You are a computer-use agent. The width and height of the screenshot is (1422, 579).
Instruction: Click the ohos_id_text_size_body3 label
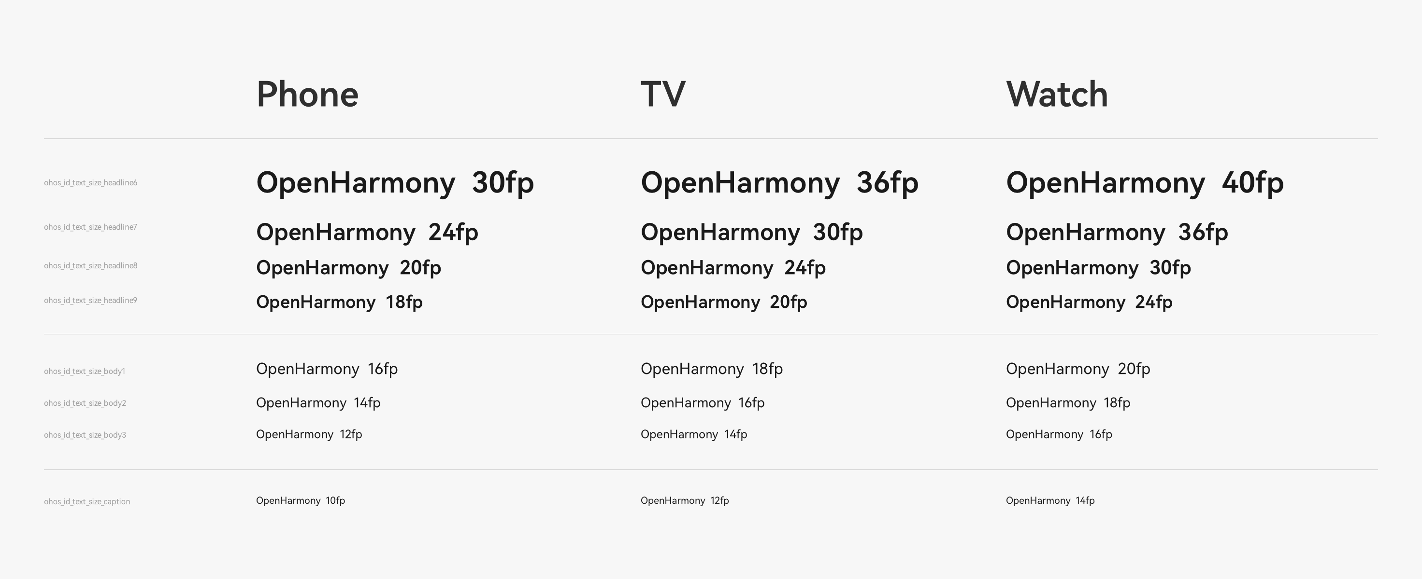click(x=85, y=435)
